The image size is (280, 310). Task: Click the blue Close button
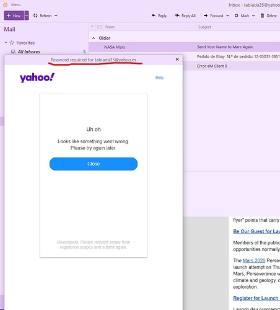(x=94, y=164)
